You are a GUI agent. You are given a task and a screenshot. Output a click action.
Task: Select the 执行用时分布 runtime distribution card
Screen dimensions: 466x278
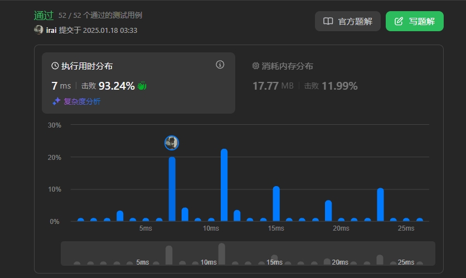click(138, 83)
